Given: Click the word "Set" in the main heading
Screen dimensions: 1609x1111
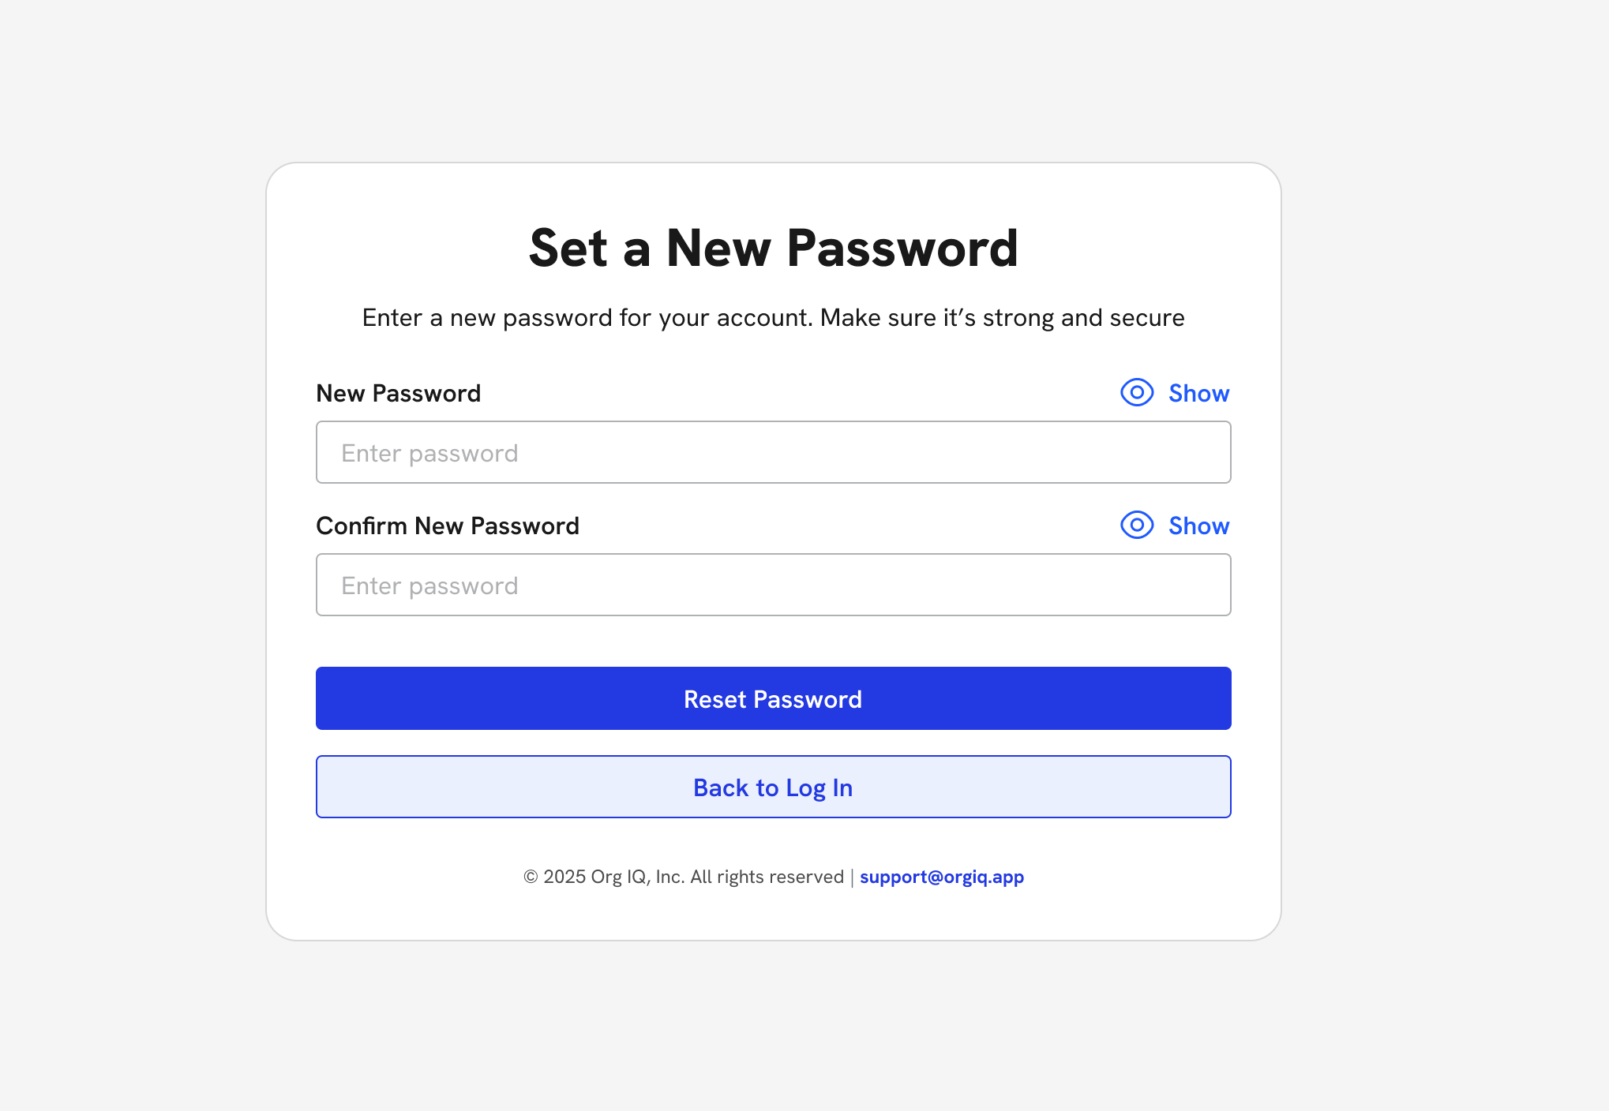Looking at the screenshot, I should click(x=568, y=249).
